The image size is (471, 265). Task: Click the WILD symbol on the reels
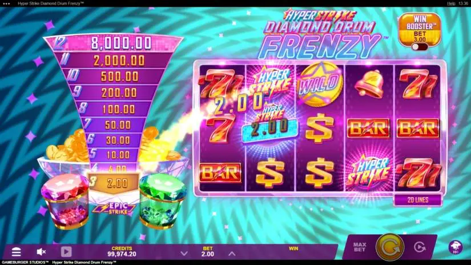(319, 84)
